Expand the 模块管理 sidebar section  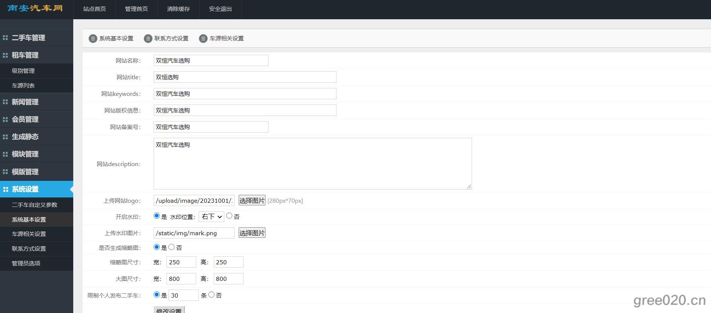coord(25,154)
